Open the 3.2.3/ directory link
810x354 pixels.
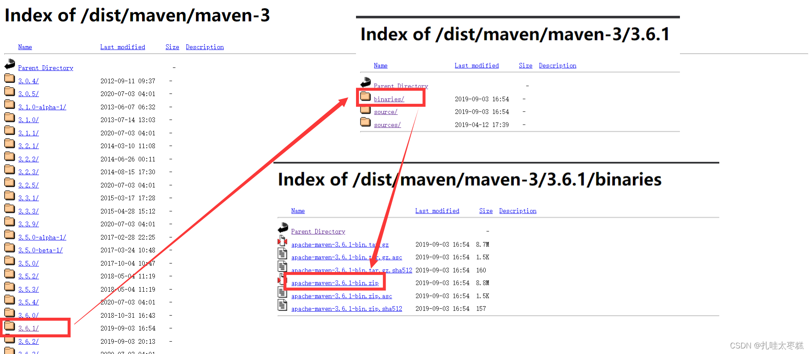click(x=28, y=172)
